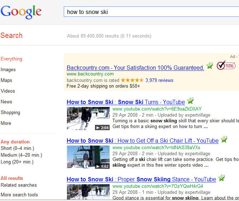Click the search box containing 'how to snow ski'

151,12
